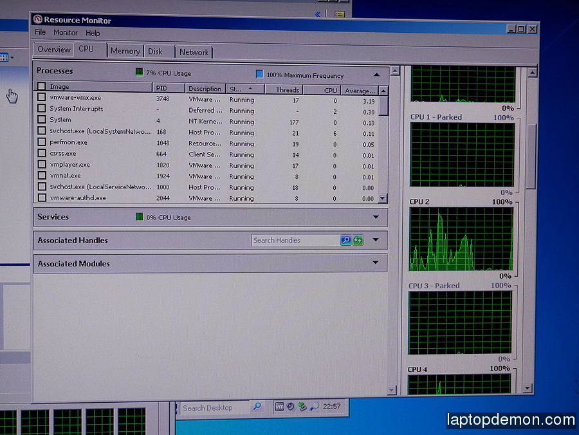This screenshot has height=435, width=579.
Task: Toggle the select-all checkbox beside Image header
Action: (41, 86)
